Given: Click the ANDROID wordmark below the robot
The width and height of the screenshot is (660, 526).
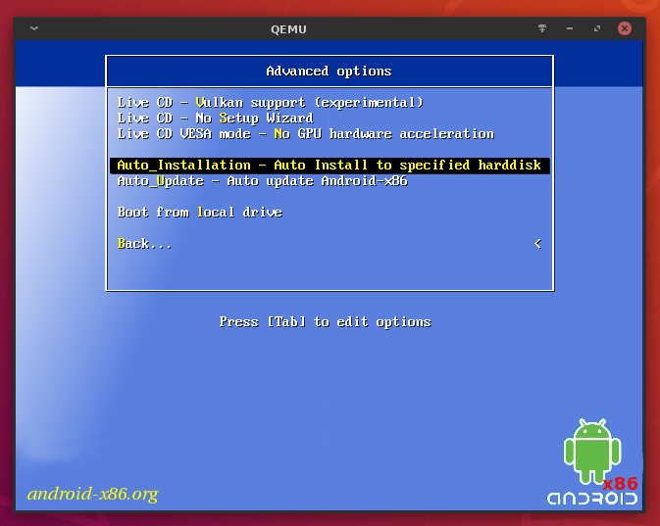Looking at the screenshot, I should click(591, 499).
